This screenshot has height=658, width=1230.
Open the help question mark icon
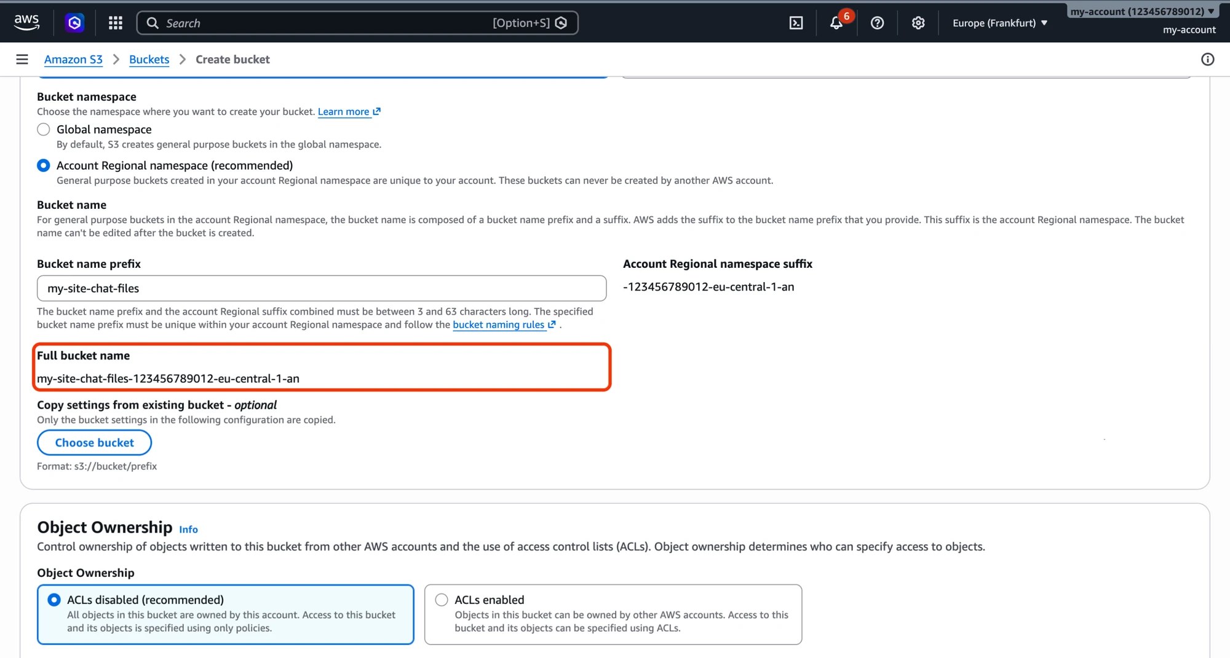click(878, 23)
